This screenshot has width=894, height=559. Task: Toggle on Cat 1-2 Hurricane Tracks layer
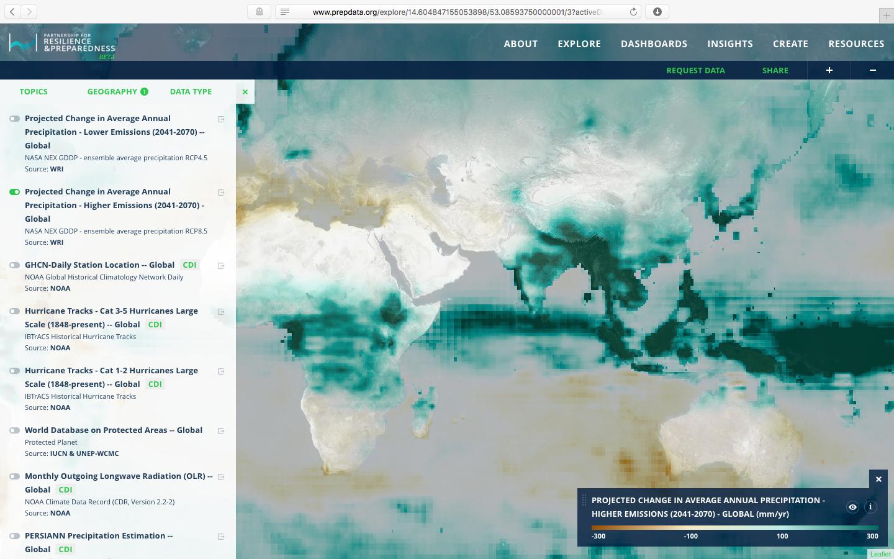[x=15, y=371]
